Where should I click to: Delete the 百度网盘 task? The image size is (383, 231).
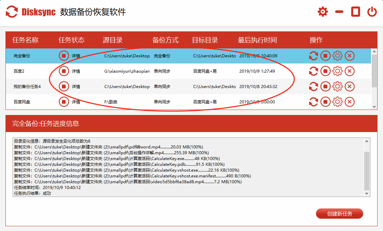pyautogui.click(x=349, y=102)
